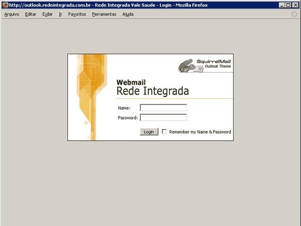The width and height of the screenshot is (301, 226).
Task: Click the 'Rede Integrada' heading text
Action: [x=152, y=91]
